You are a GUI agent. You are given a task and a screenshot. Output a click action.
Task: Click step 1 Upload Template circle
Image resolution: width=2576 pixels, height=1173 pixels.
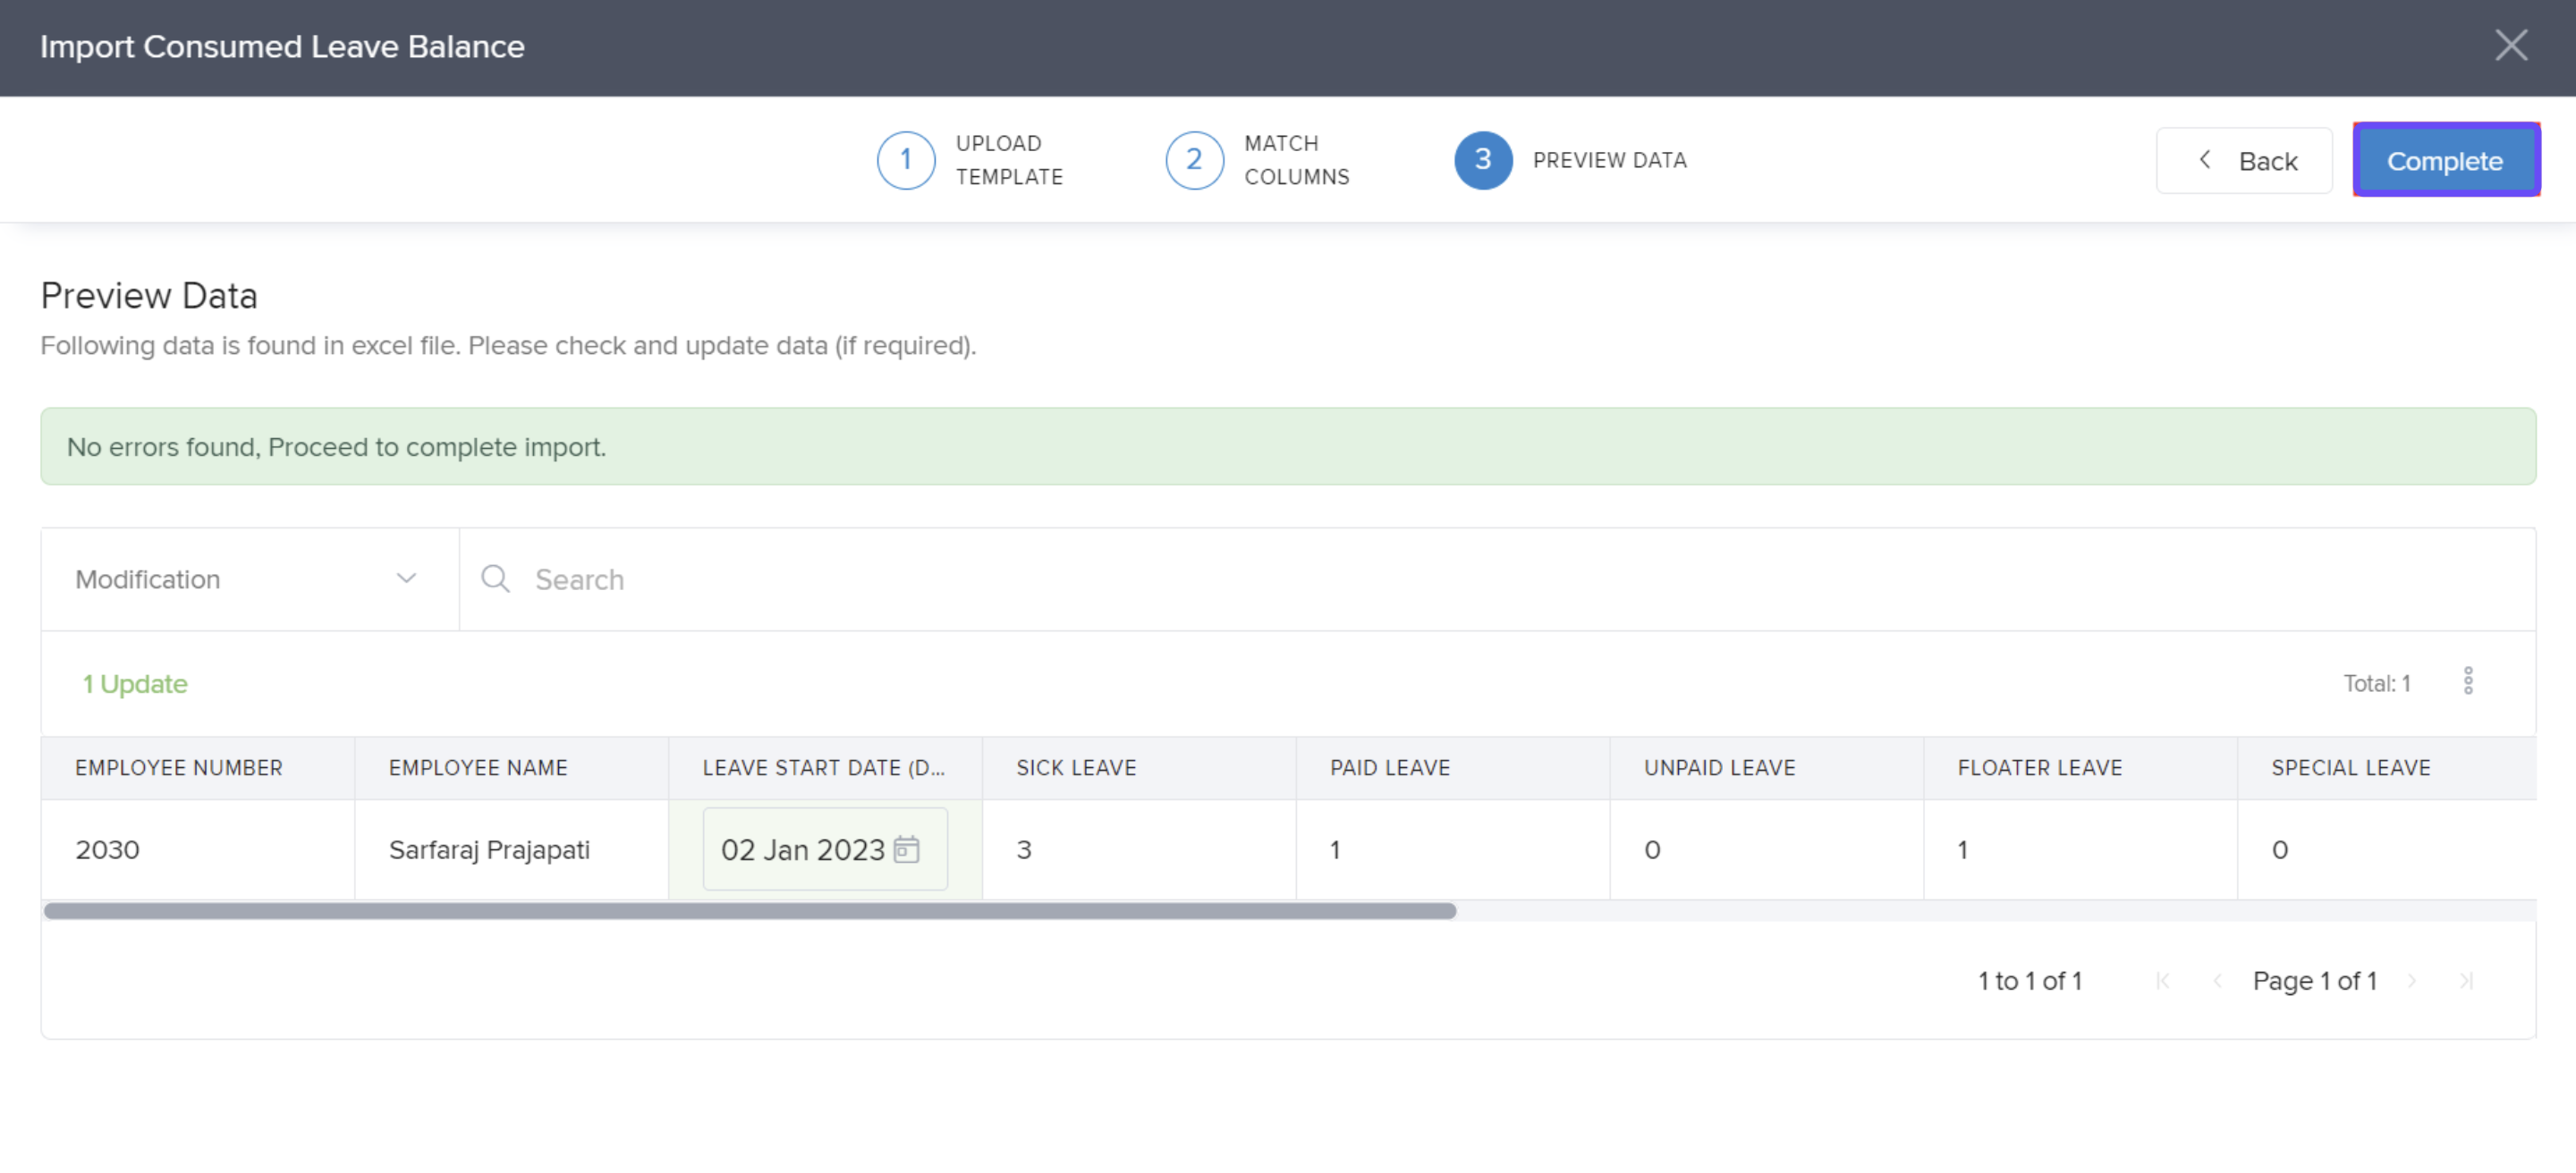(x=906, y=160)
